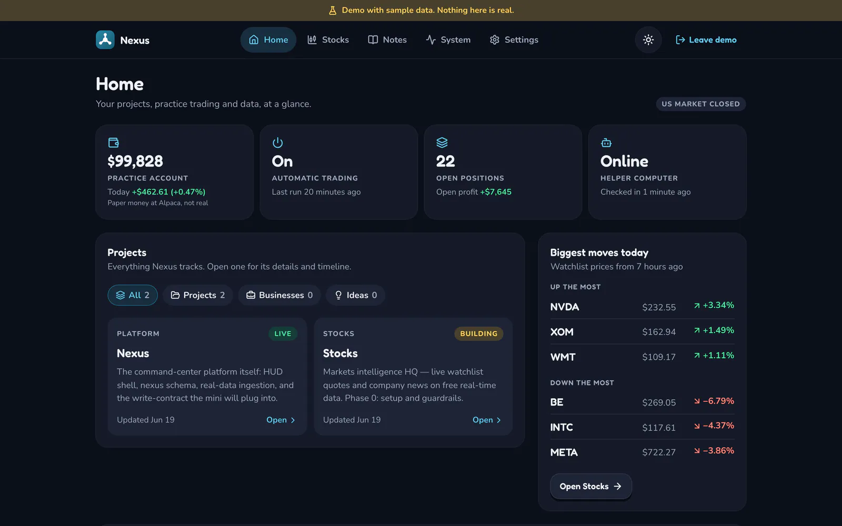Click the Leave demo link
Viewport: 842px width, 526px height.
click(706, 40)
